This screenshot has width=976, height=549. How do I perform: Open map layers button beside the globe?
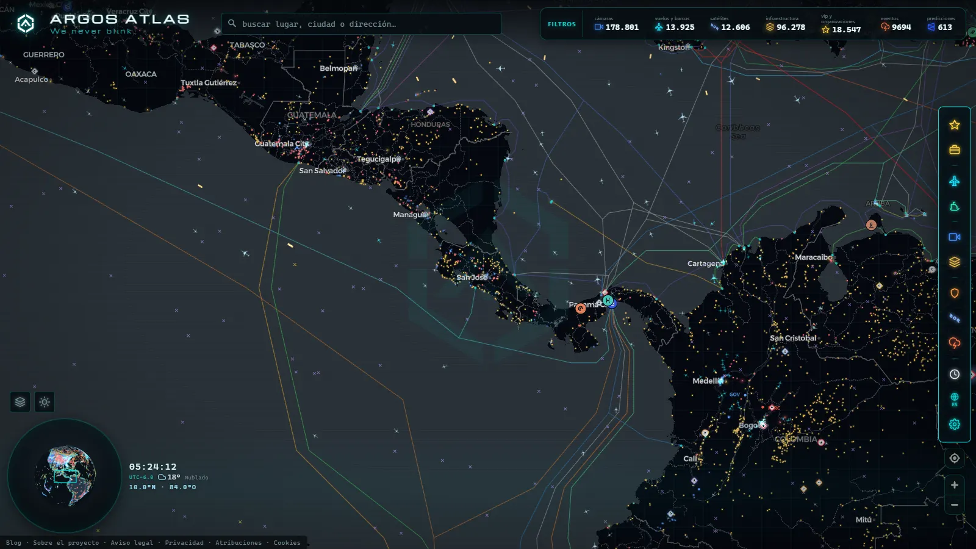coord(20,402)
